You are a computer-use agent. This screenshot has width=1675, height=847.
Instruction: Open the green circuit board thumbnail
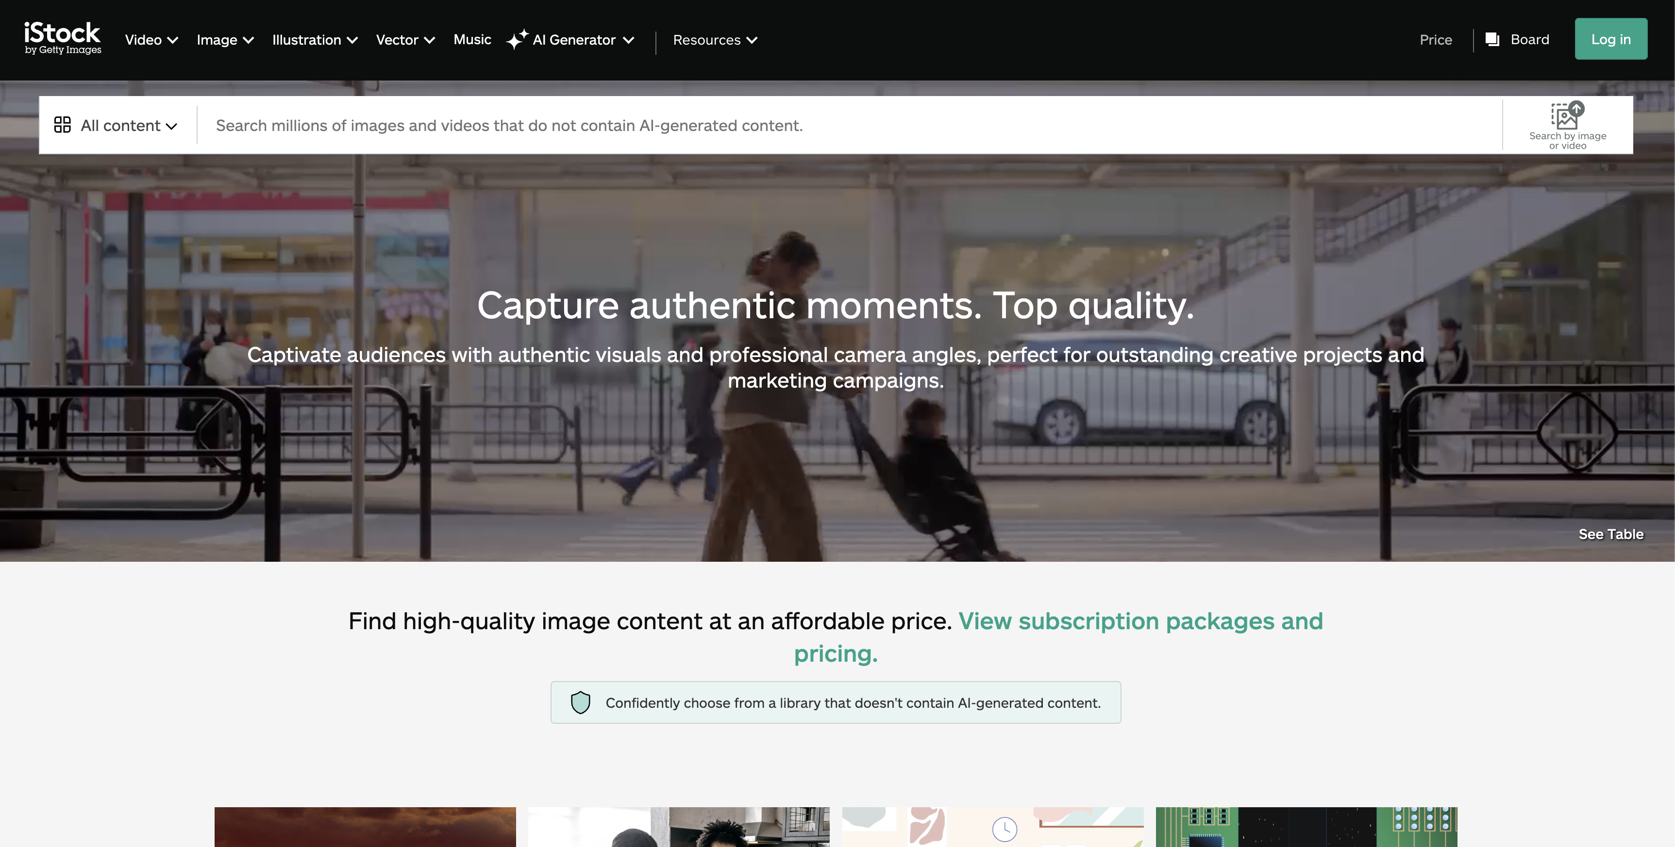point(1306,826)
